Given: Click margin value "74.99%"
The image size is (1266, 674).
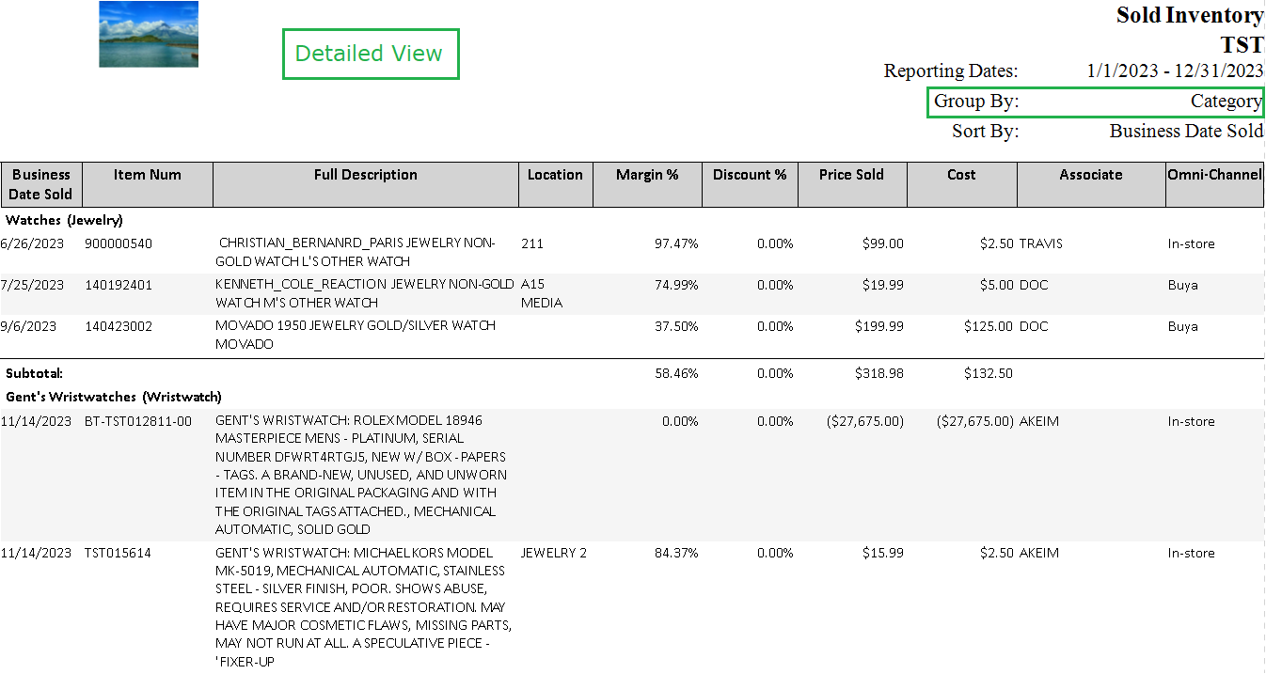Looking at the screenshot, I should pyautogui.click(x=676, y=285).
